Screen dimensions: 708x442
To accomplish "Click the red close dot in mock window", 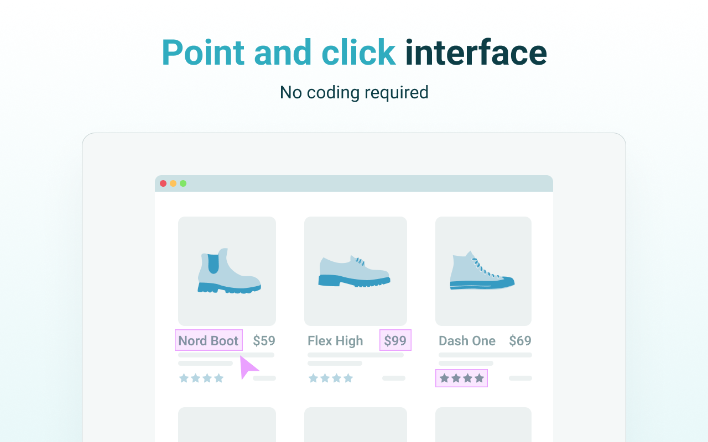I will 163,183.
